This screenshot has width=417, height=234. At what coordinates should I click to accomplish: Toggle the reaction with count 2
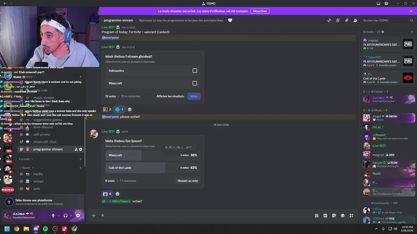click(x=107, y=109)
